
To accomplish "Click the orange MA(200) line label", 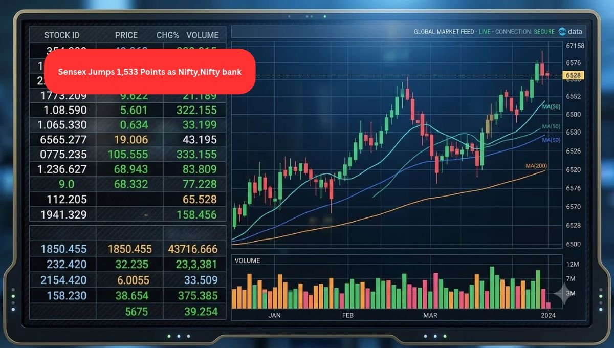I will coord(536,166).
